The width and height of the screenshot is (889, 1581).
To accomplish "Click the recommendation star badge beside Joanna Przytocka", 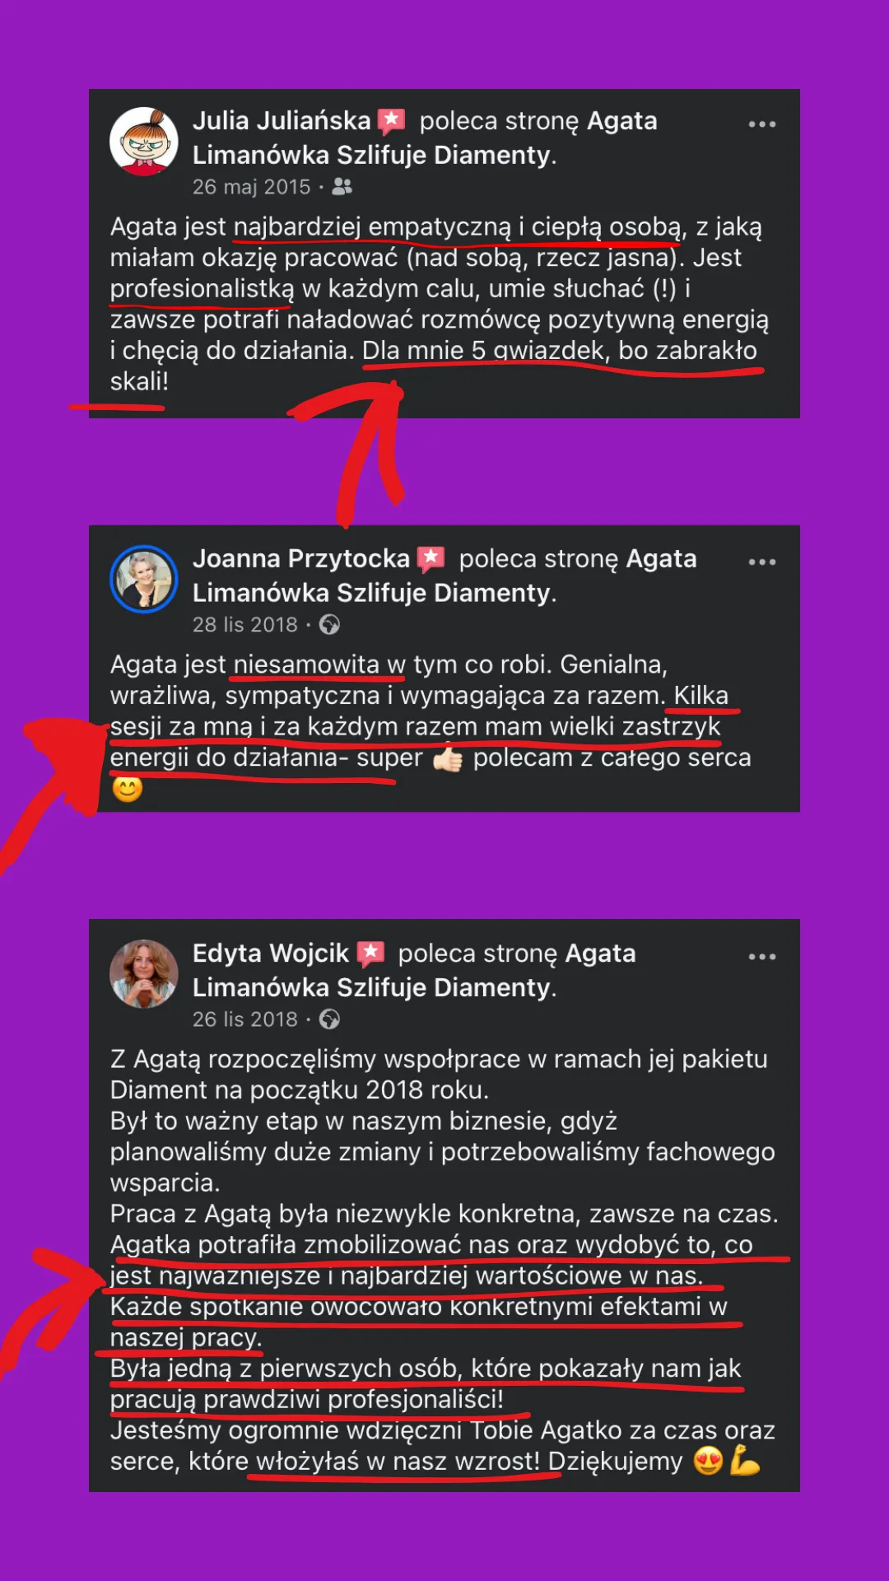I will [x=431, y=560].
